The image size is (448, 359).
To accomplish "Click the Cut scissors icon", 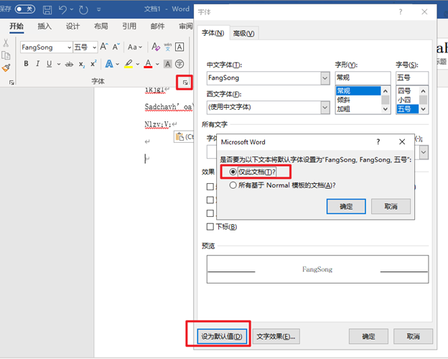I will 6,42.
